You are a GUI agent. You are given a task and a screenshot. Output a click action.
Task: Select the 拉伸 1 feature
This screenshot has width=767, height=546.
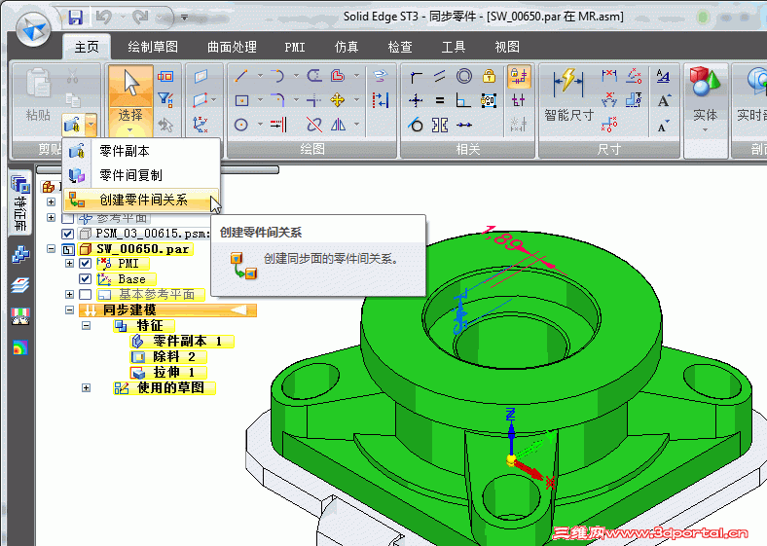(168, 373)
